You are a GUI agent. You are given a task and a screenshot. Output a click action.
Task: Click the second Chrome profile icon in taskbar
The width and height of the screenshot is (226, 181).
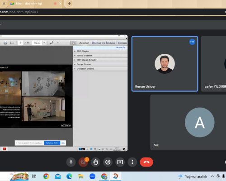click(x=104, y=176)
